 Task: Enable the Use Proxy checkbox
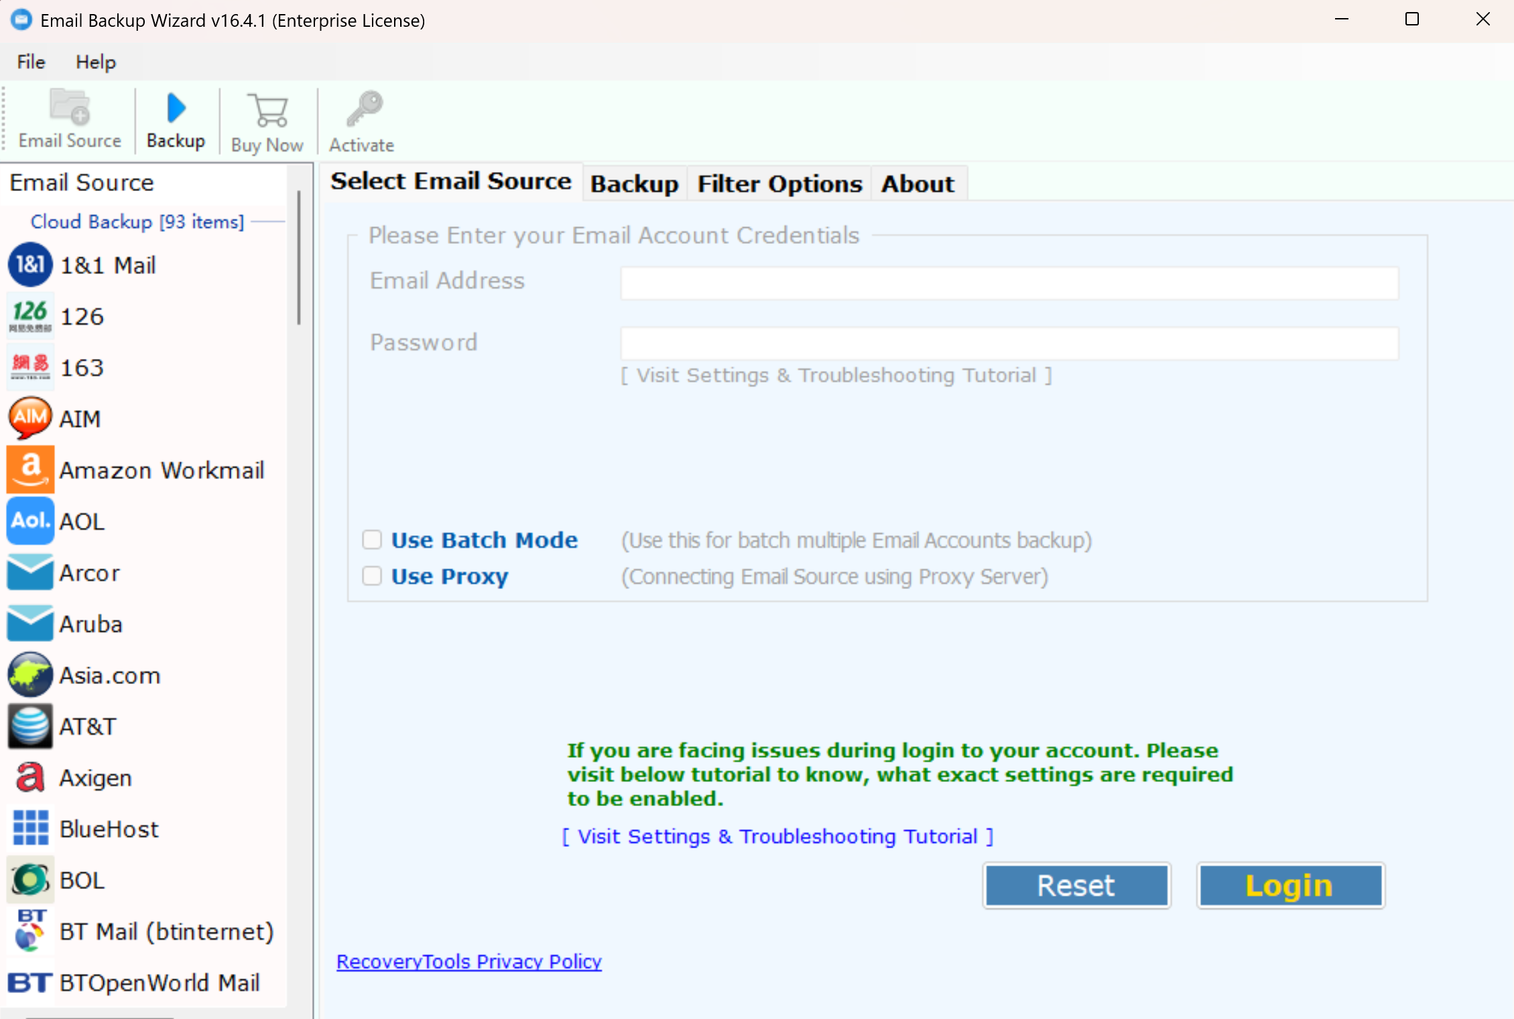(372, 575)
